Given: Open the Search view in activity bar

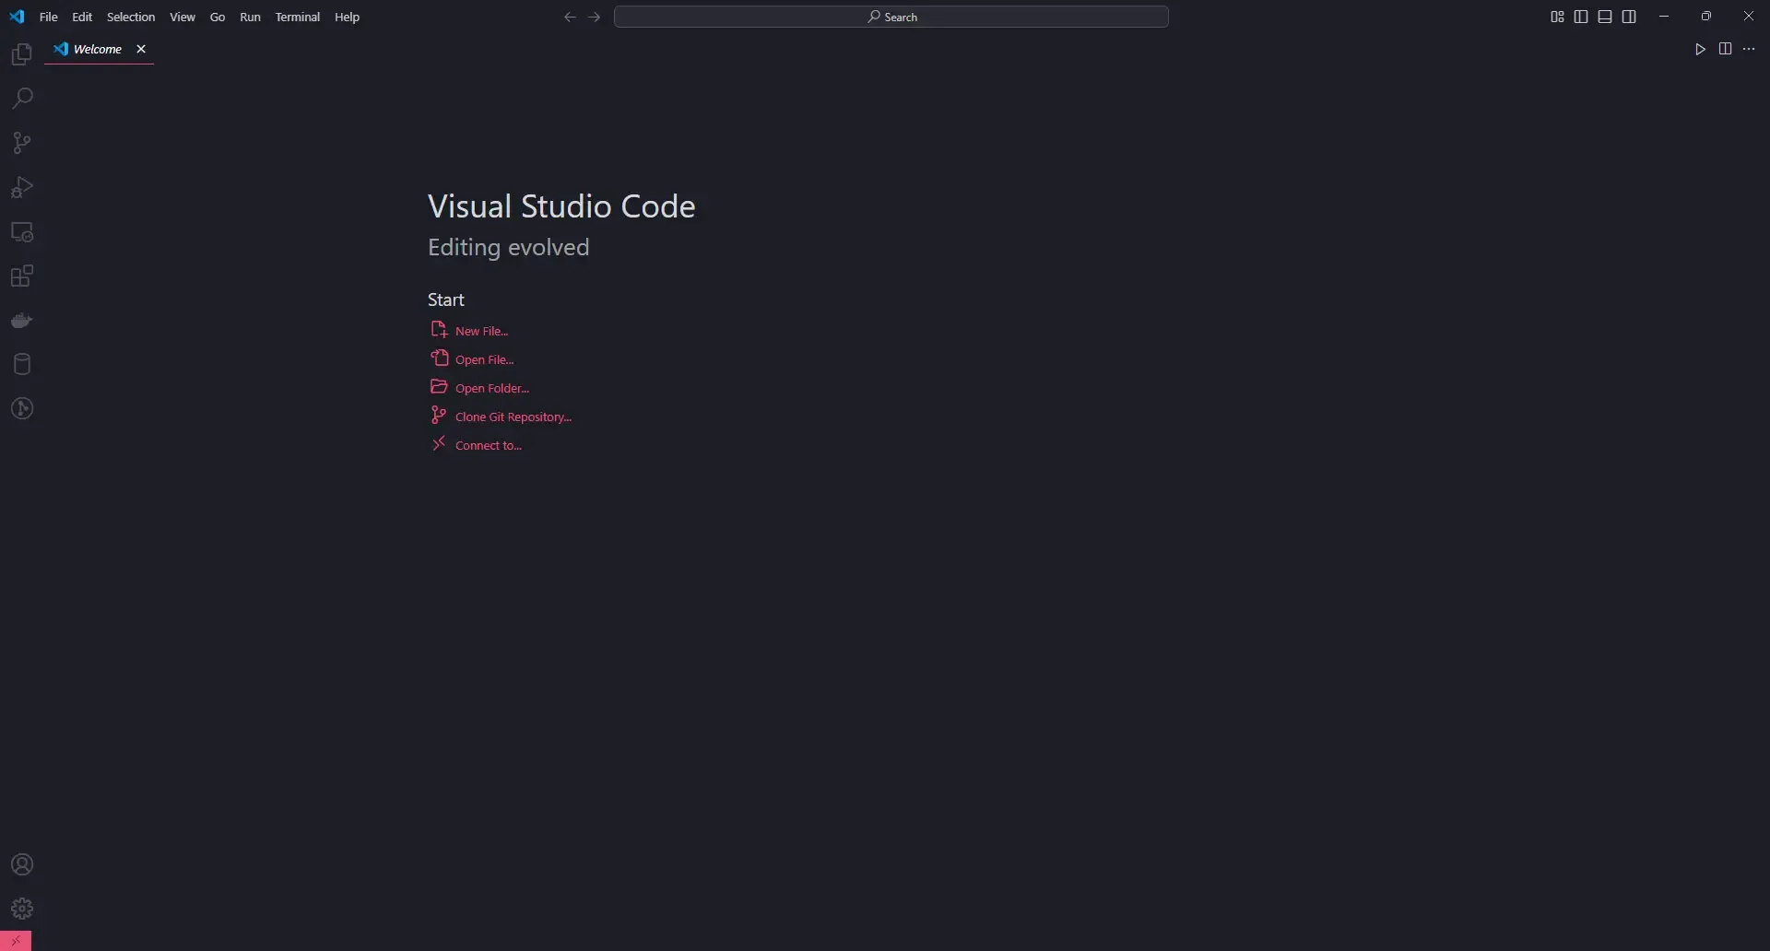Looking at the screenshot, I should [22, 99].
